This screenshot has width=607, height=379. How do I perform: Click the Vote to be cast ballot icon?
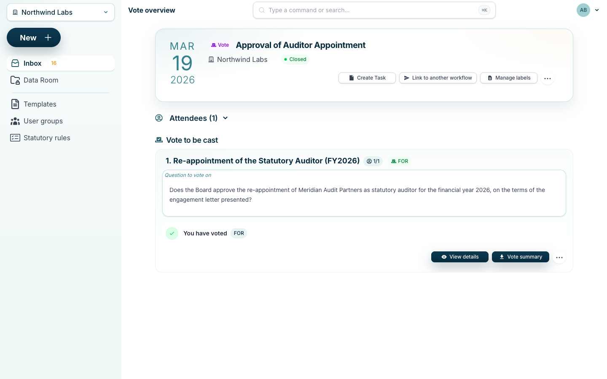(159, 140)
